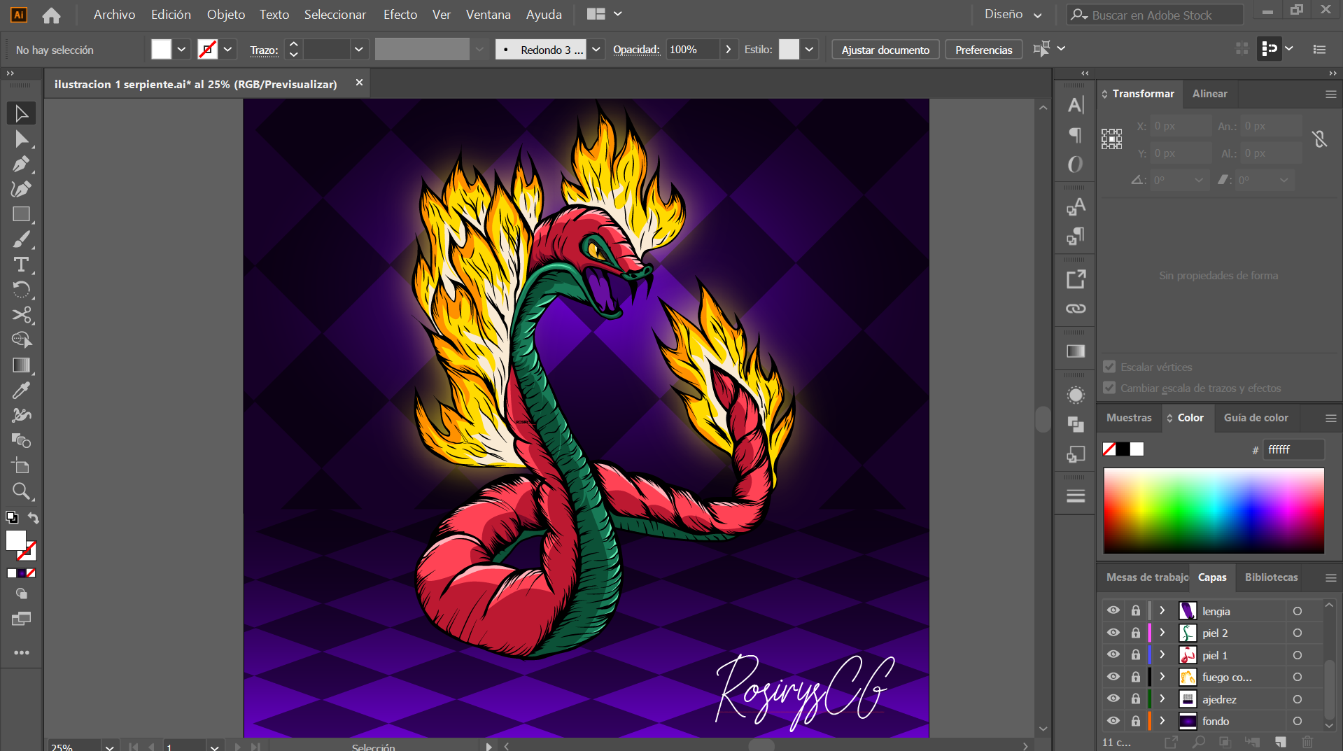Open the Links panel icon
The image size is (1343, 751).
click(x=1076, y=309)
